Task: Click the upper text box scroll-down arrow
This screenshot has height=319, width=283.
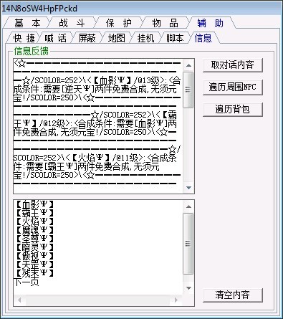Action: tap(188, 188)
